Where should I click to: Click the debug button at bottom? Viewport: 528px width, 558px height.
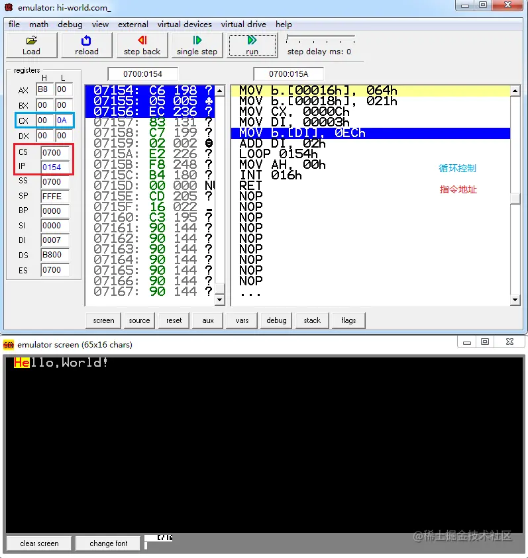[x=276, y=320]
